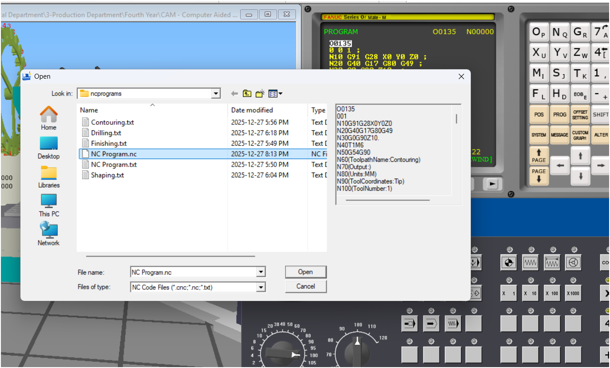Expand the File name combo box arrow
The image size is (610, 368).
coord(261,272)
